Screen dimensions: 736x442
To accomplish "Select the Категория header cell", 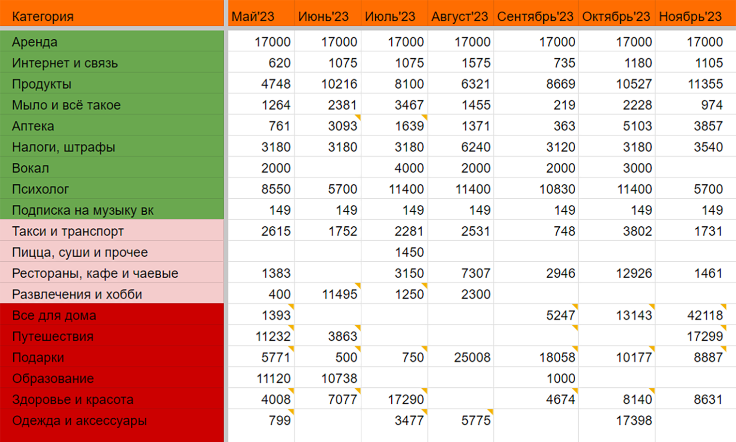I will tap(112, 14).
